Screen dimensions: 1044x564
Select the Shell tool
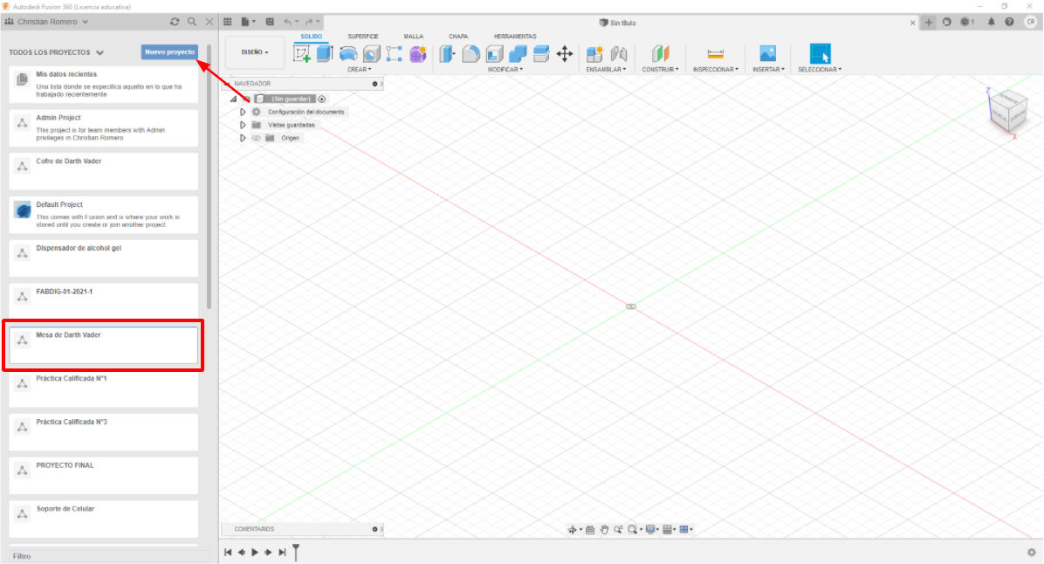[x=494, y=54]
